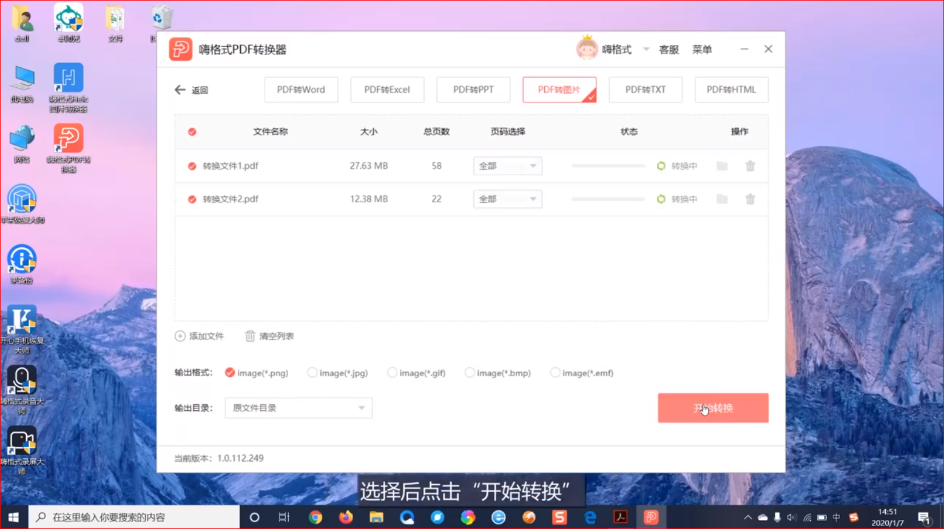Toggle select-all checkbox in table header
The height and width of the screenshot is (529, 944).
click(x=192, y=131)
